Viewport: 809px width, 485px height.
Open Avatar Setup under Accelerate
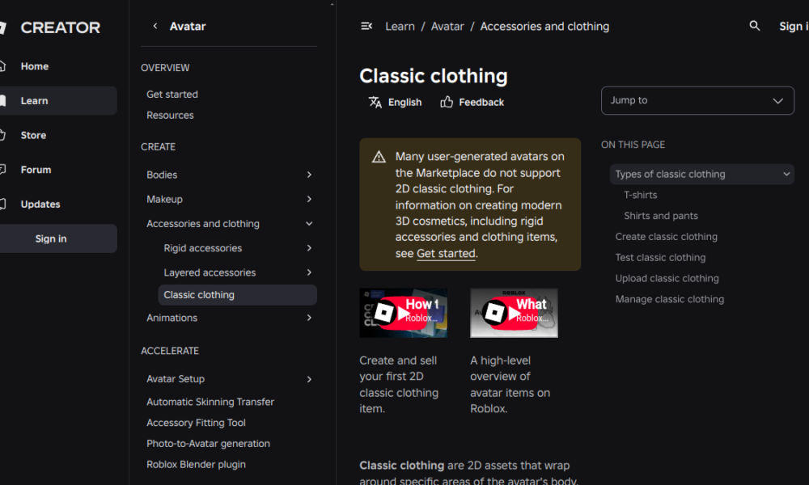176,379
